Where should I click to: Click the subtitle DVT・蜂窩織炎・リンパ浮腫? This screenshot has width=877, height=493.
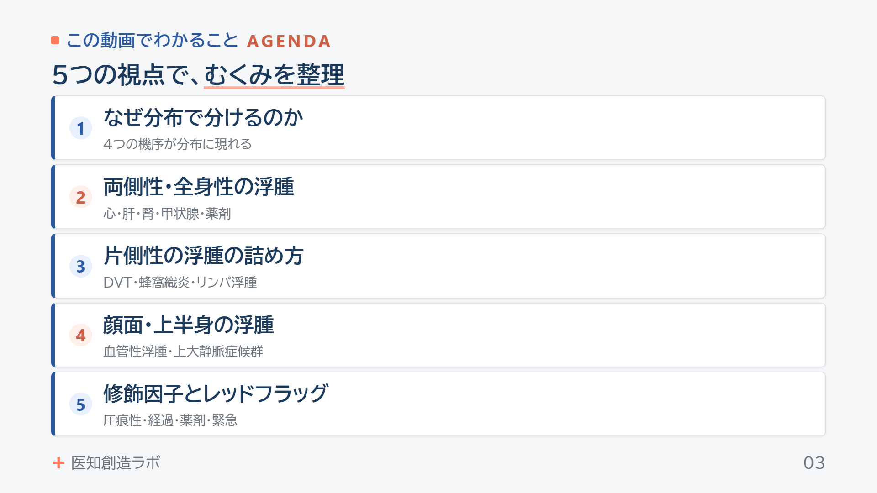(x=180, y=283)
